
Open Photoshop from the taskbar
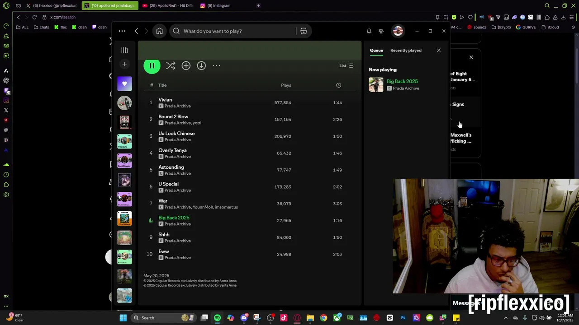pyautogui.click(x=403, y=318)
